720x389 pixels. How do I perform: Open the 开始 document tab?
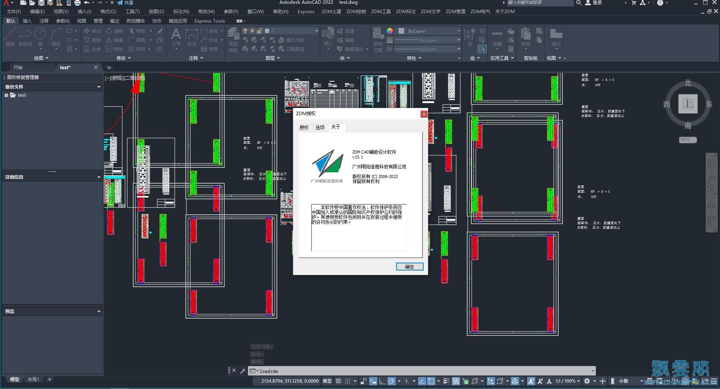[x=18, y=67]
